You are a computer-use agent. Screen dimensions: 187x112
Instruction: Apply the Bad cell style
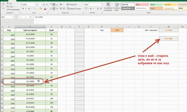click(142, 5)
